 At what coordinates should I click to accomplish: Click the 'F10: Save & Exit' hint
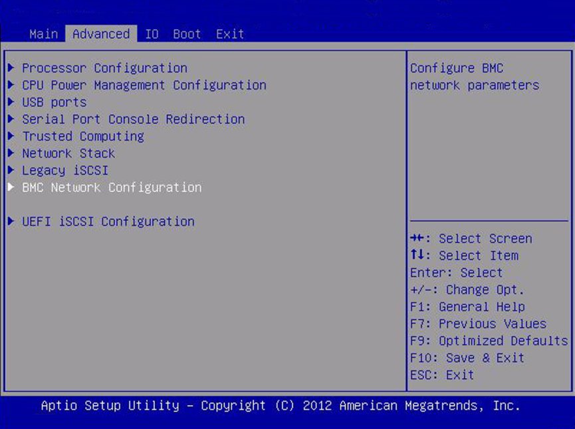(467, 358)
